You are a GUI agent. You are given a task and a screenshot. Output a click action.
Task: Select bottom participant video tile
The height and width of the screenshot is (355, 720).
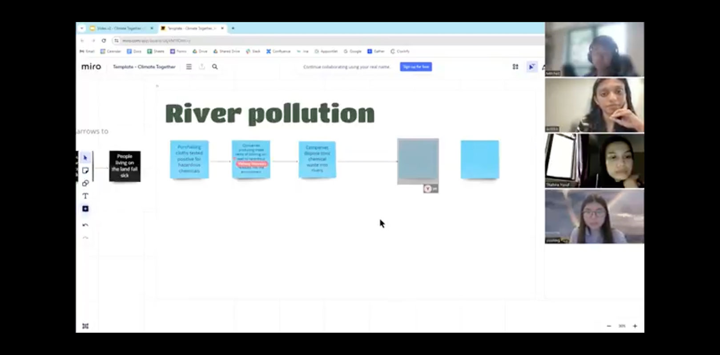pyautogui.click(x=595, y=217)
